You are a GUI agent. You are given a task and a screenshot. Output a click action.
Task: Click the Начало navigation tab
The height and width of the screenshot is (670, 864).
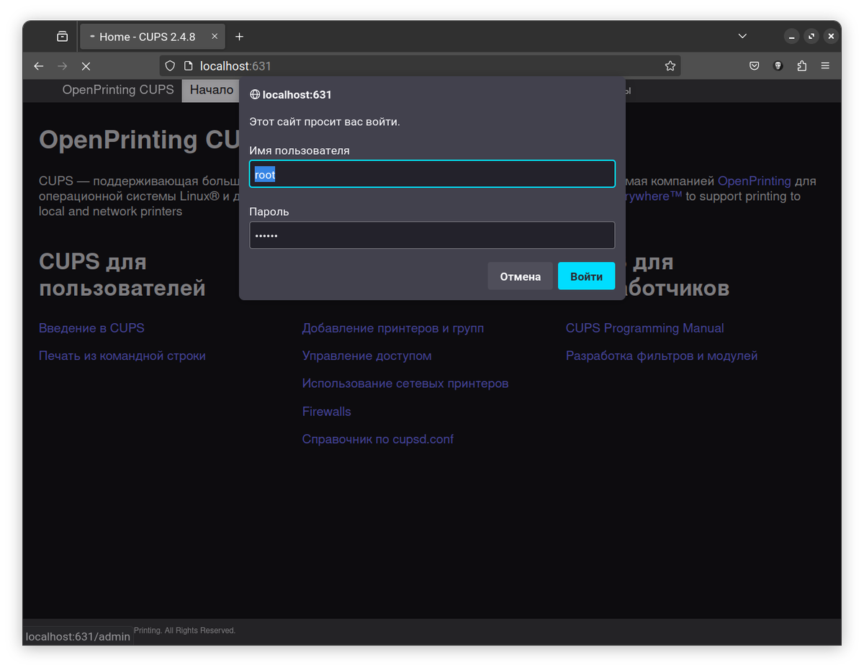pyautogui.click(x=212, y=90)
